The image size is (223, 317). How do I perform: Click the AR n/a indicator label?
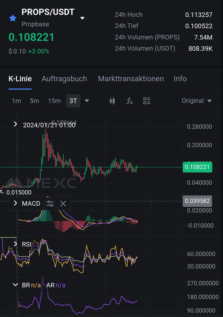tap(56, 285)
